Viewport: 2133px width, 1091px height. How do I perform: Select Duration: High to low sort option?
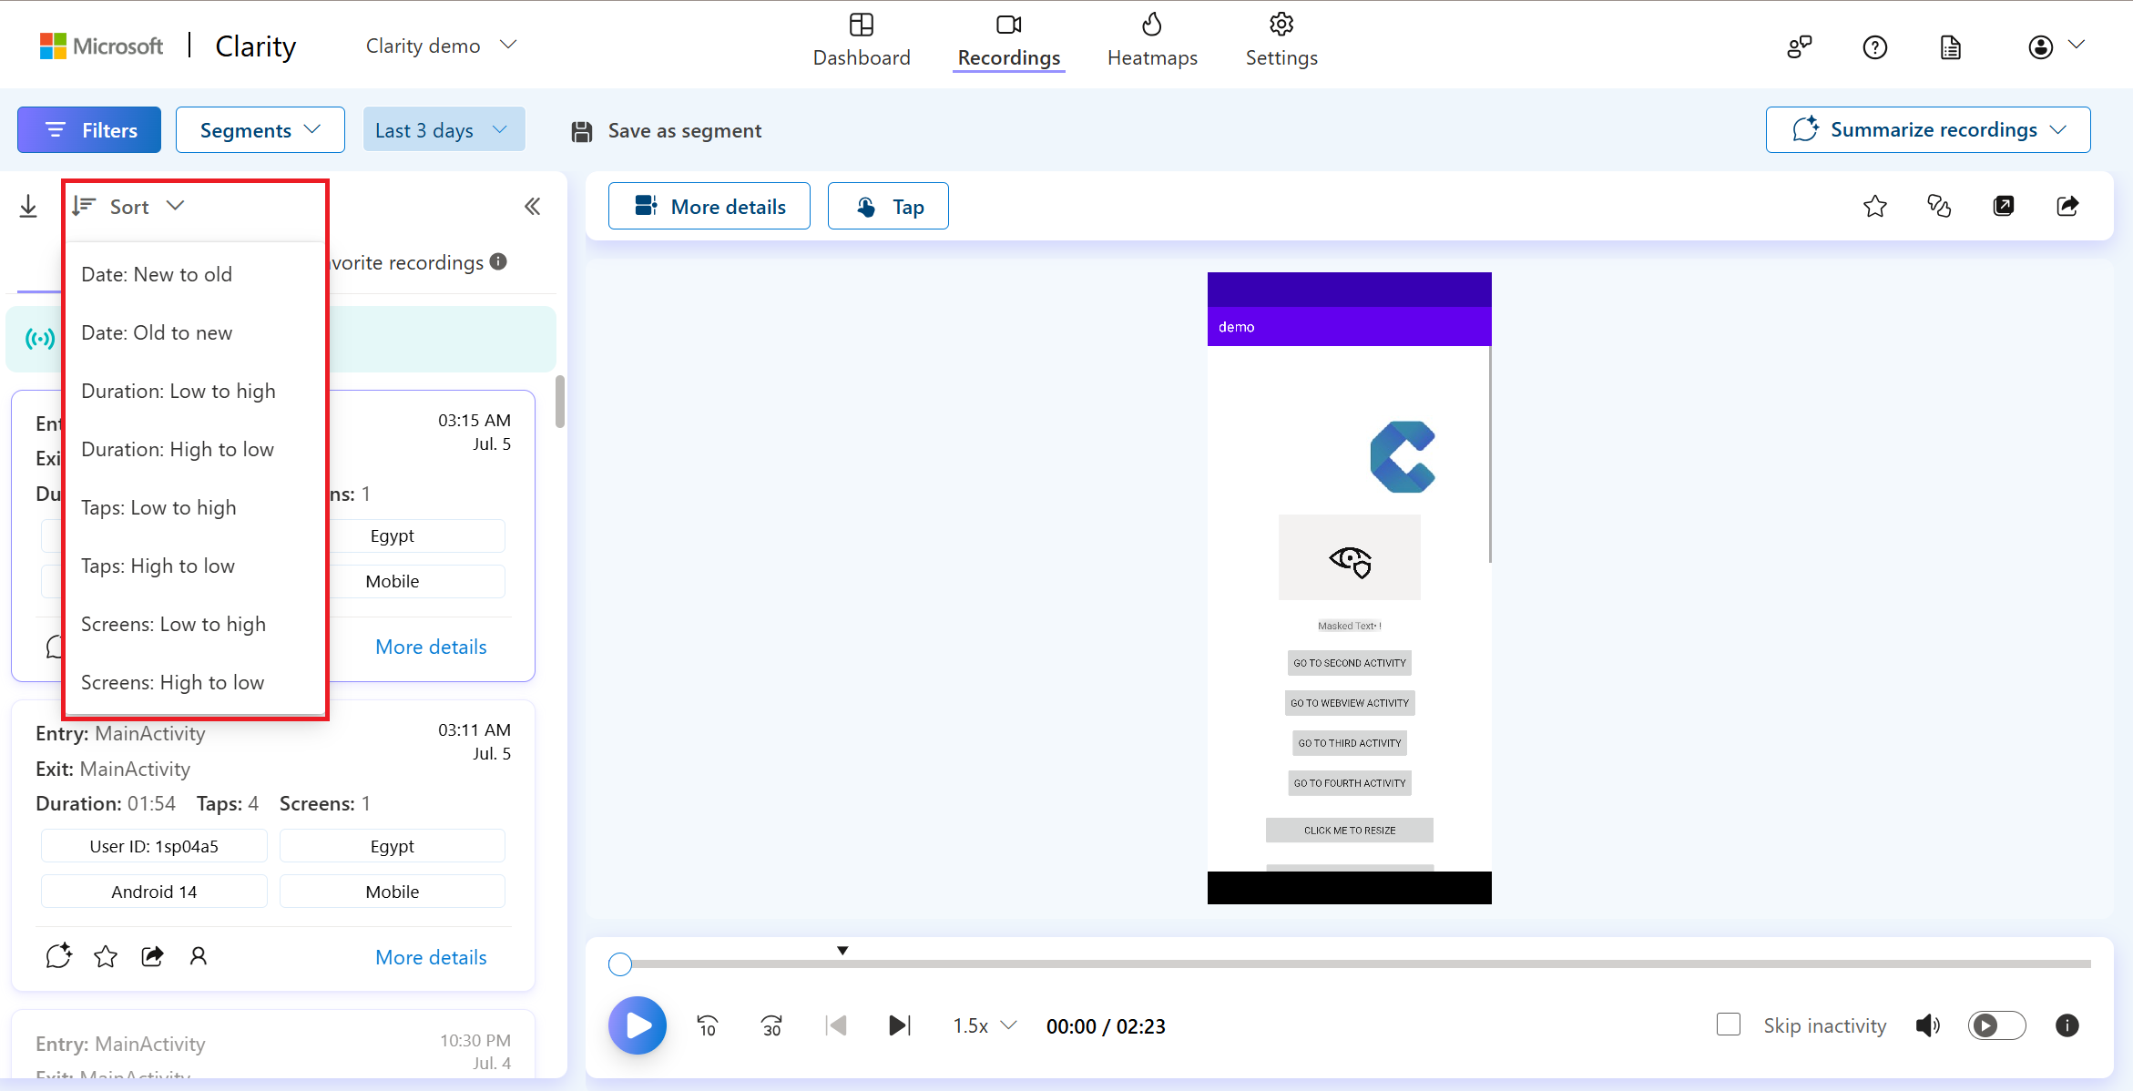tap(177, 448)
